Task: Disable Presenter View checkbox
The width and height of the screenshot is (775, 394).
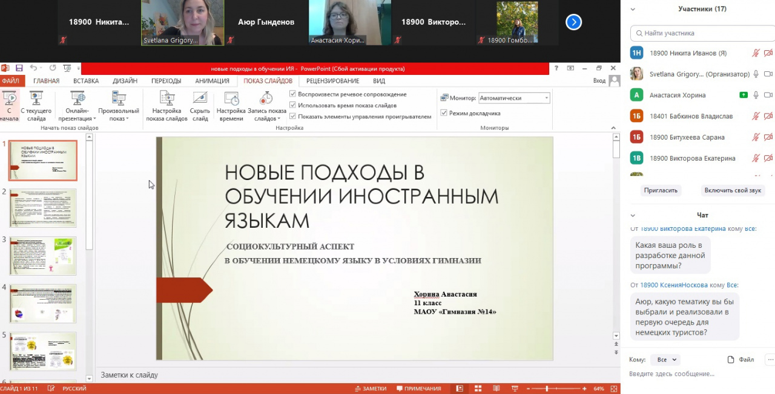Action: coord(444,113)
